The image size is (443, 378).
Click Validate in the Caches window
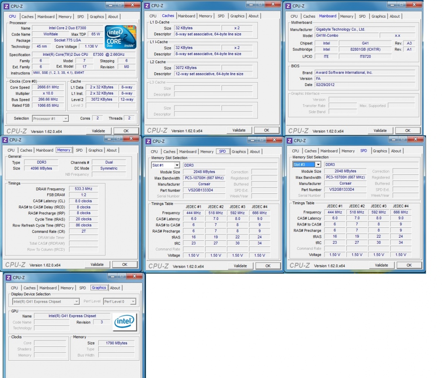click(x=239, y=130)
